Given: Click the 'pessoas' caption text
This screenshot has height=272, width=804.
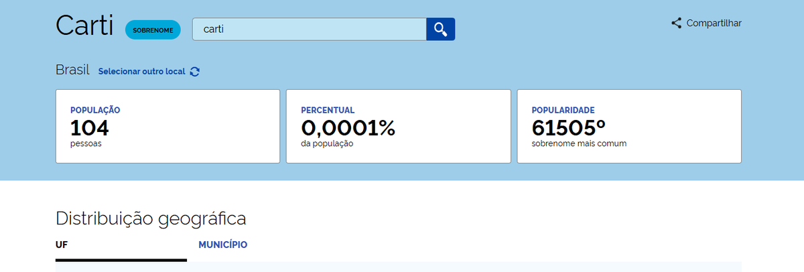Looking at the screenshot, I should click(86, 143).
